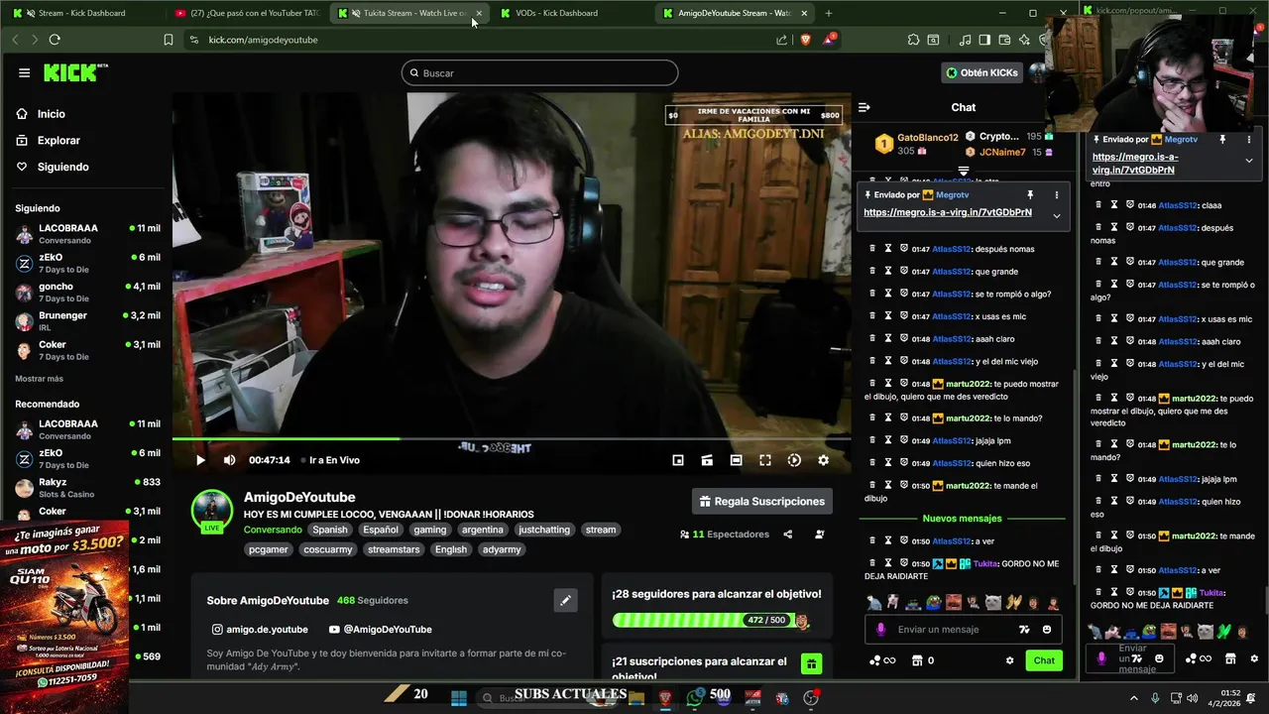Open browser extensions puzzle icon
This screenshot has height=714, width=1269.
pyautogui.click(x=913, y=40)
